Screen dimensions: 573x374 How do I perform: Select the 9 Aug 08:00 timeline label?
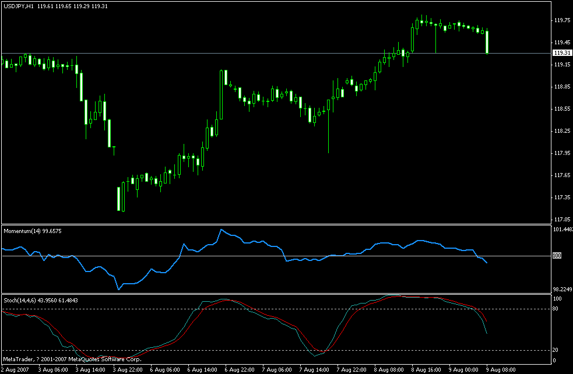pos(502,369)
